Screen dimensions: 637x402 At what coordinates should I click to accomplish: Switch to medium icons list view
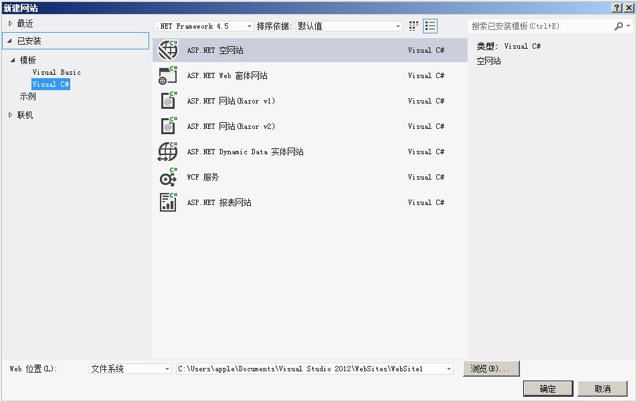[x=430, y=26]
